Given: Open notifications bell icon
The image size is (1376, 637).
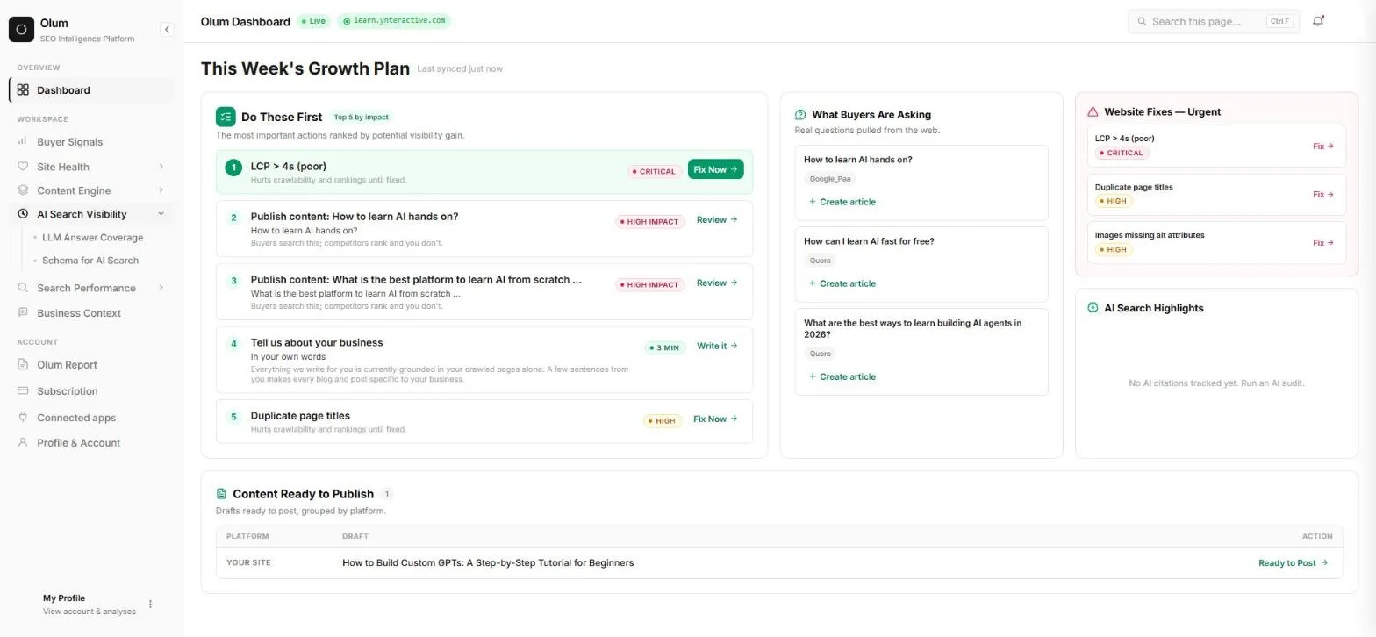Looking at the screenshot, I should pos(1318,21).
